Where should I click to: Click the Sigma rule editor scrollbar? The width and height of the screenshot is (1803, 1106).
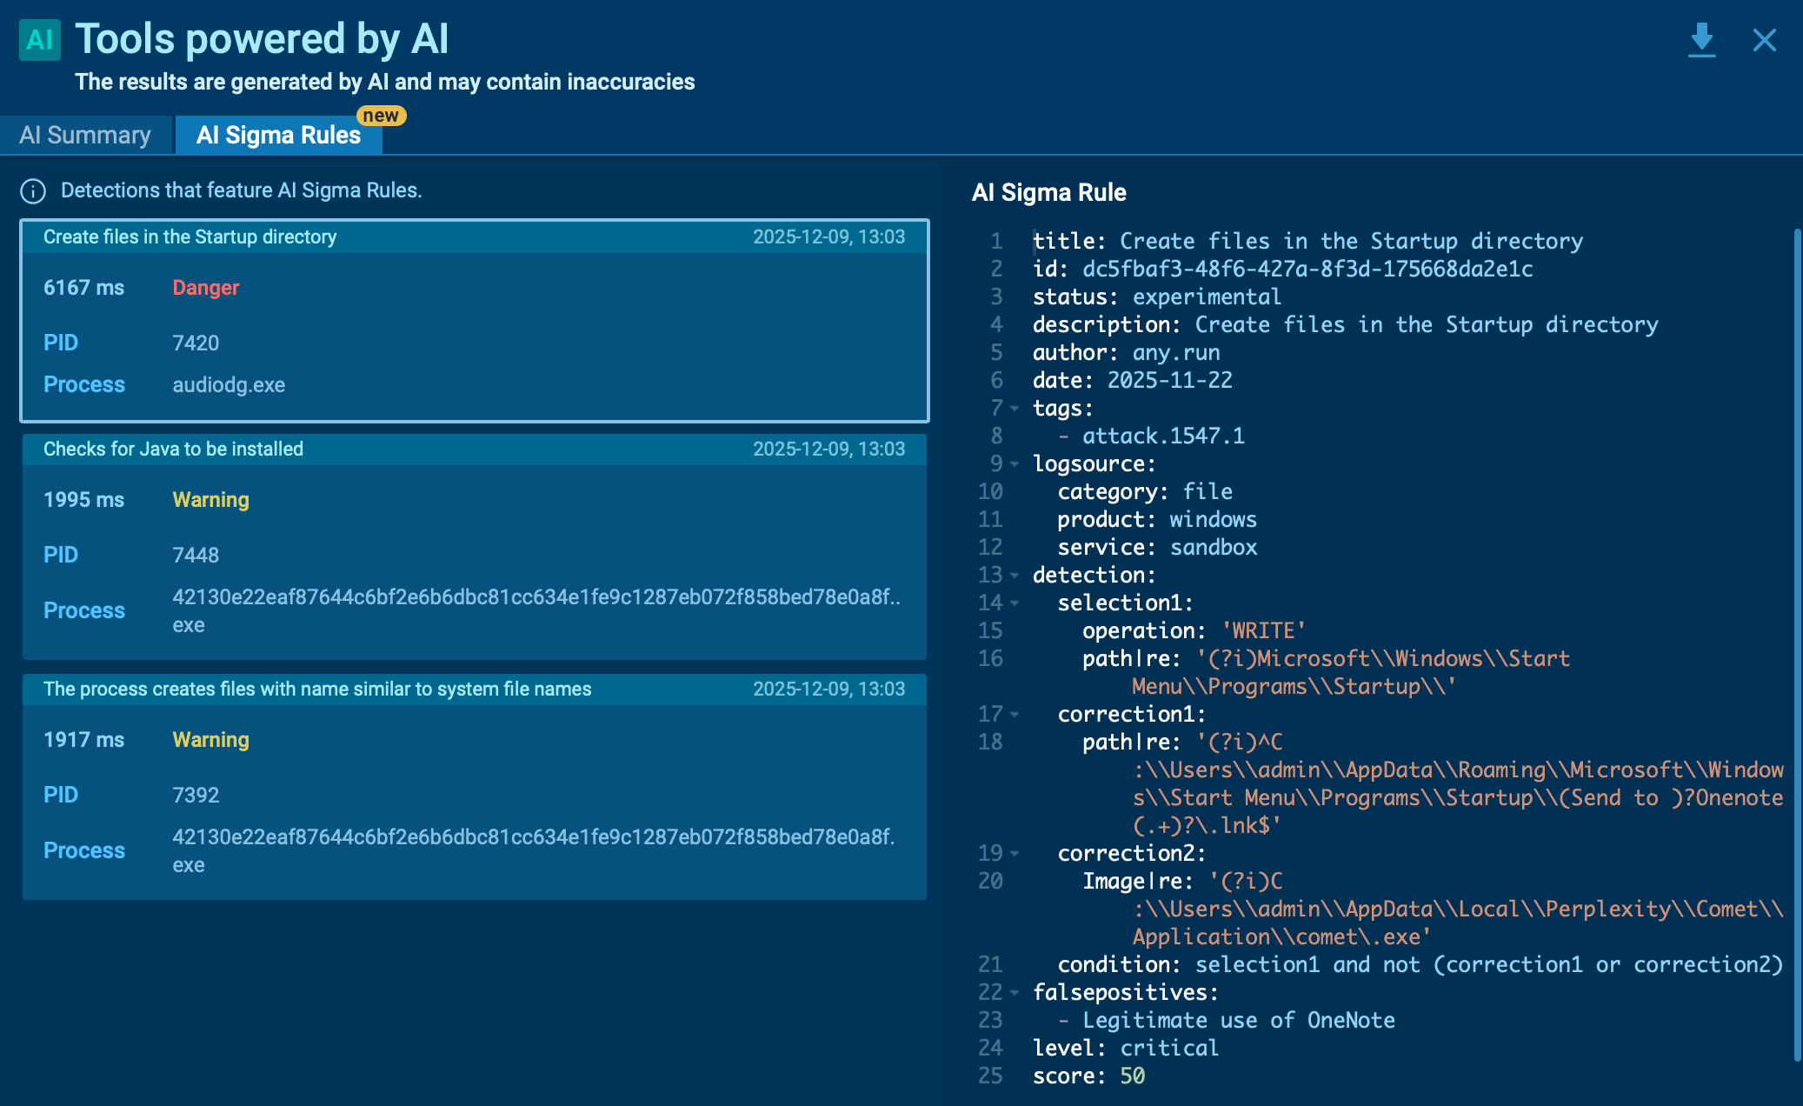point(1797,643)
